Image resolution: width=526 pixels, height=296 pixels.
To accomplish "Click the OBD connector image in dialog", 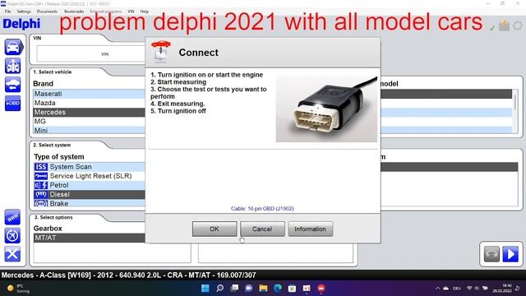I will coord(326,109).
